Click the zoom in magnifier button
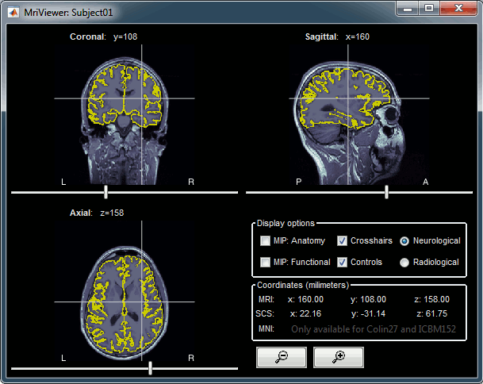 338,357
